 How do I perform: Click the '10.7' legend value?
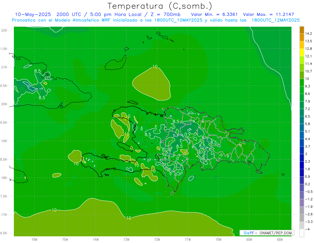[309, 71]
